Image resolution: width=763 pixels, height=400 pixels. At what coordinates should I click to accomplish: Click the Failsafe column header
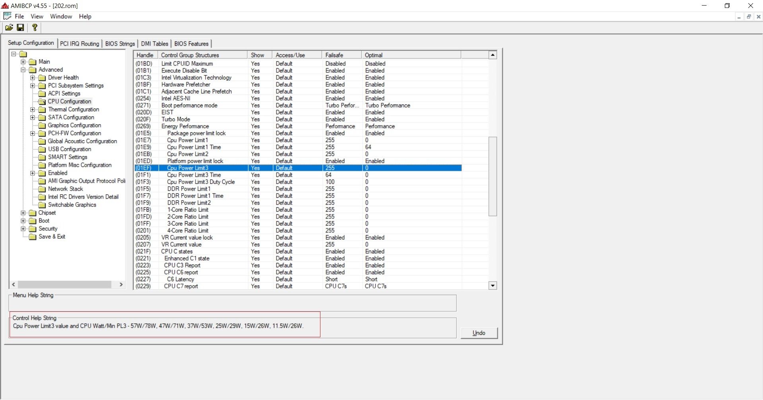pos(342,55)
